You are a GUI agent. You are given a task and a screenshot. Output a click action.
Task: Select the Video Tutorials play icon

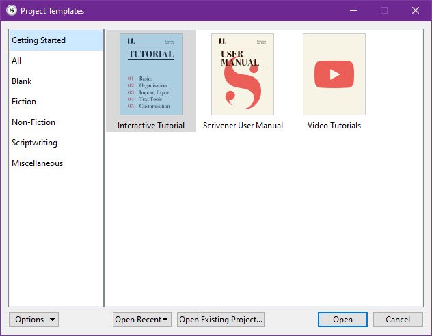[334, 74]
